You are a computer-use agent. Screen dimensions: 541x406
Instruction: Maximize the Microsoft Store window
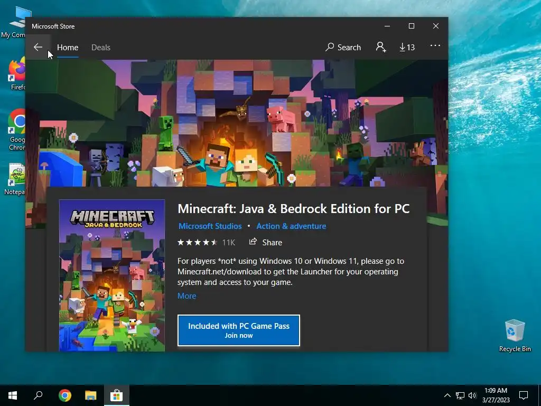411,26
